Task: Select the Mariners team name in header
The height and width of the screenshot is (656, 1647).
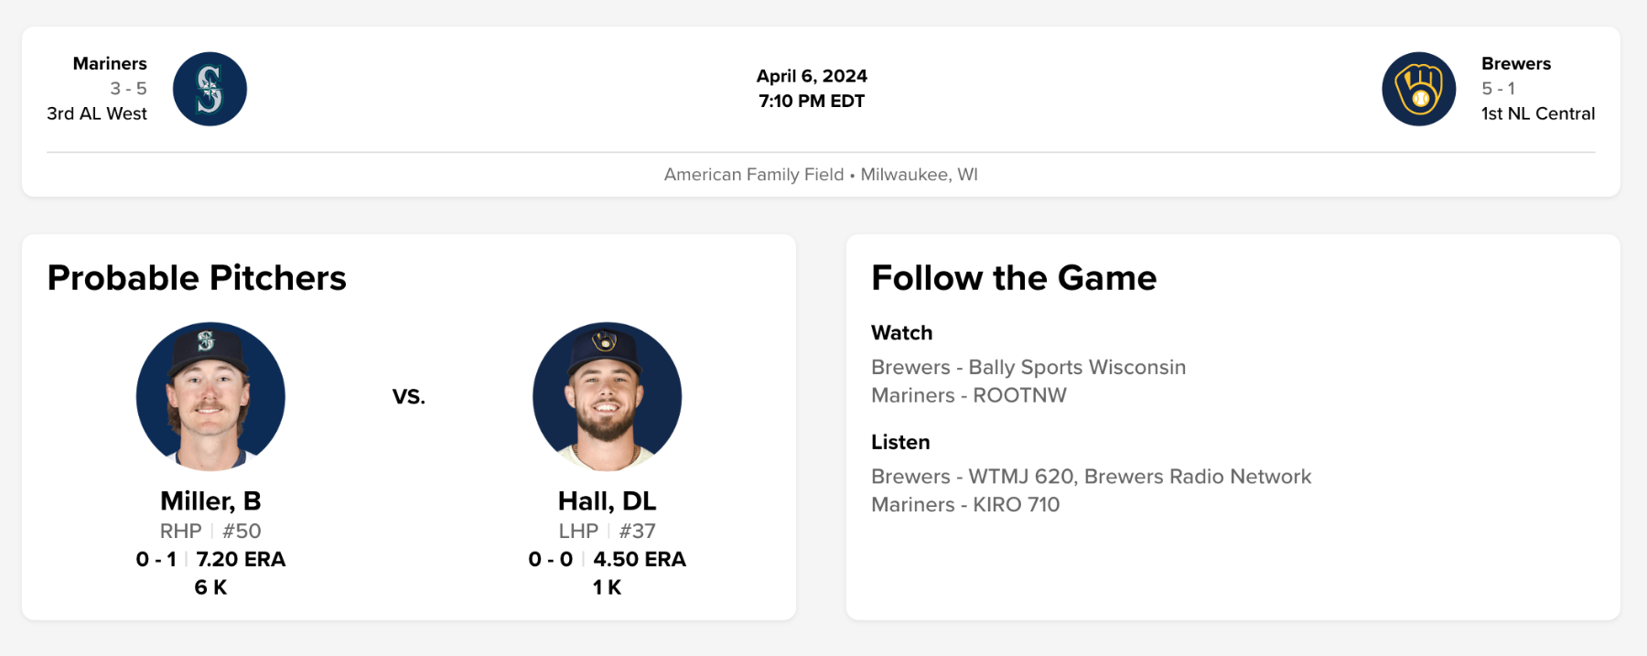Action: coord(110,63)
